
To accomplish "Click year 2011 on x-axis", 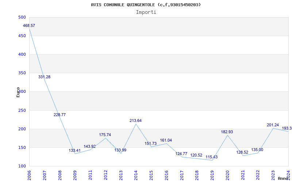I will tap(90, 175).
